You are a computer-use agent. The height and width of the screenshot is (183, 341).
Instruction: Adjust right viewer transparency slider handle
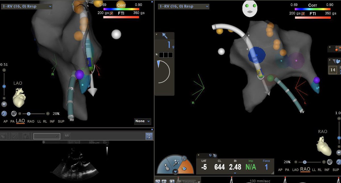(305, 162)
